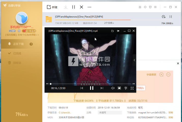Click the player seek bar

[x=91, y=84]
